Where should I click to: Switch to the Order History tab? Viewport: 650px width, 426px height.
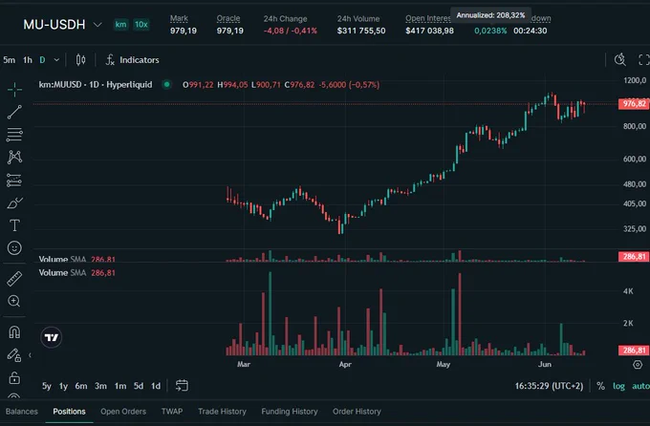pos(357,412)
